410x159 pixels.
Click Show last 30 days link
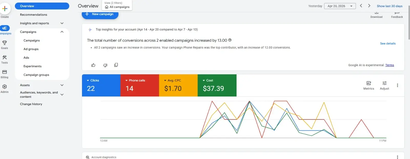(x=389, y=6)
